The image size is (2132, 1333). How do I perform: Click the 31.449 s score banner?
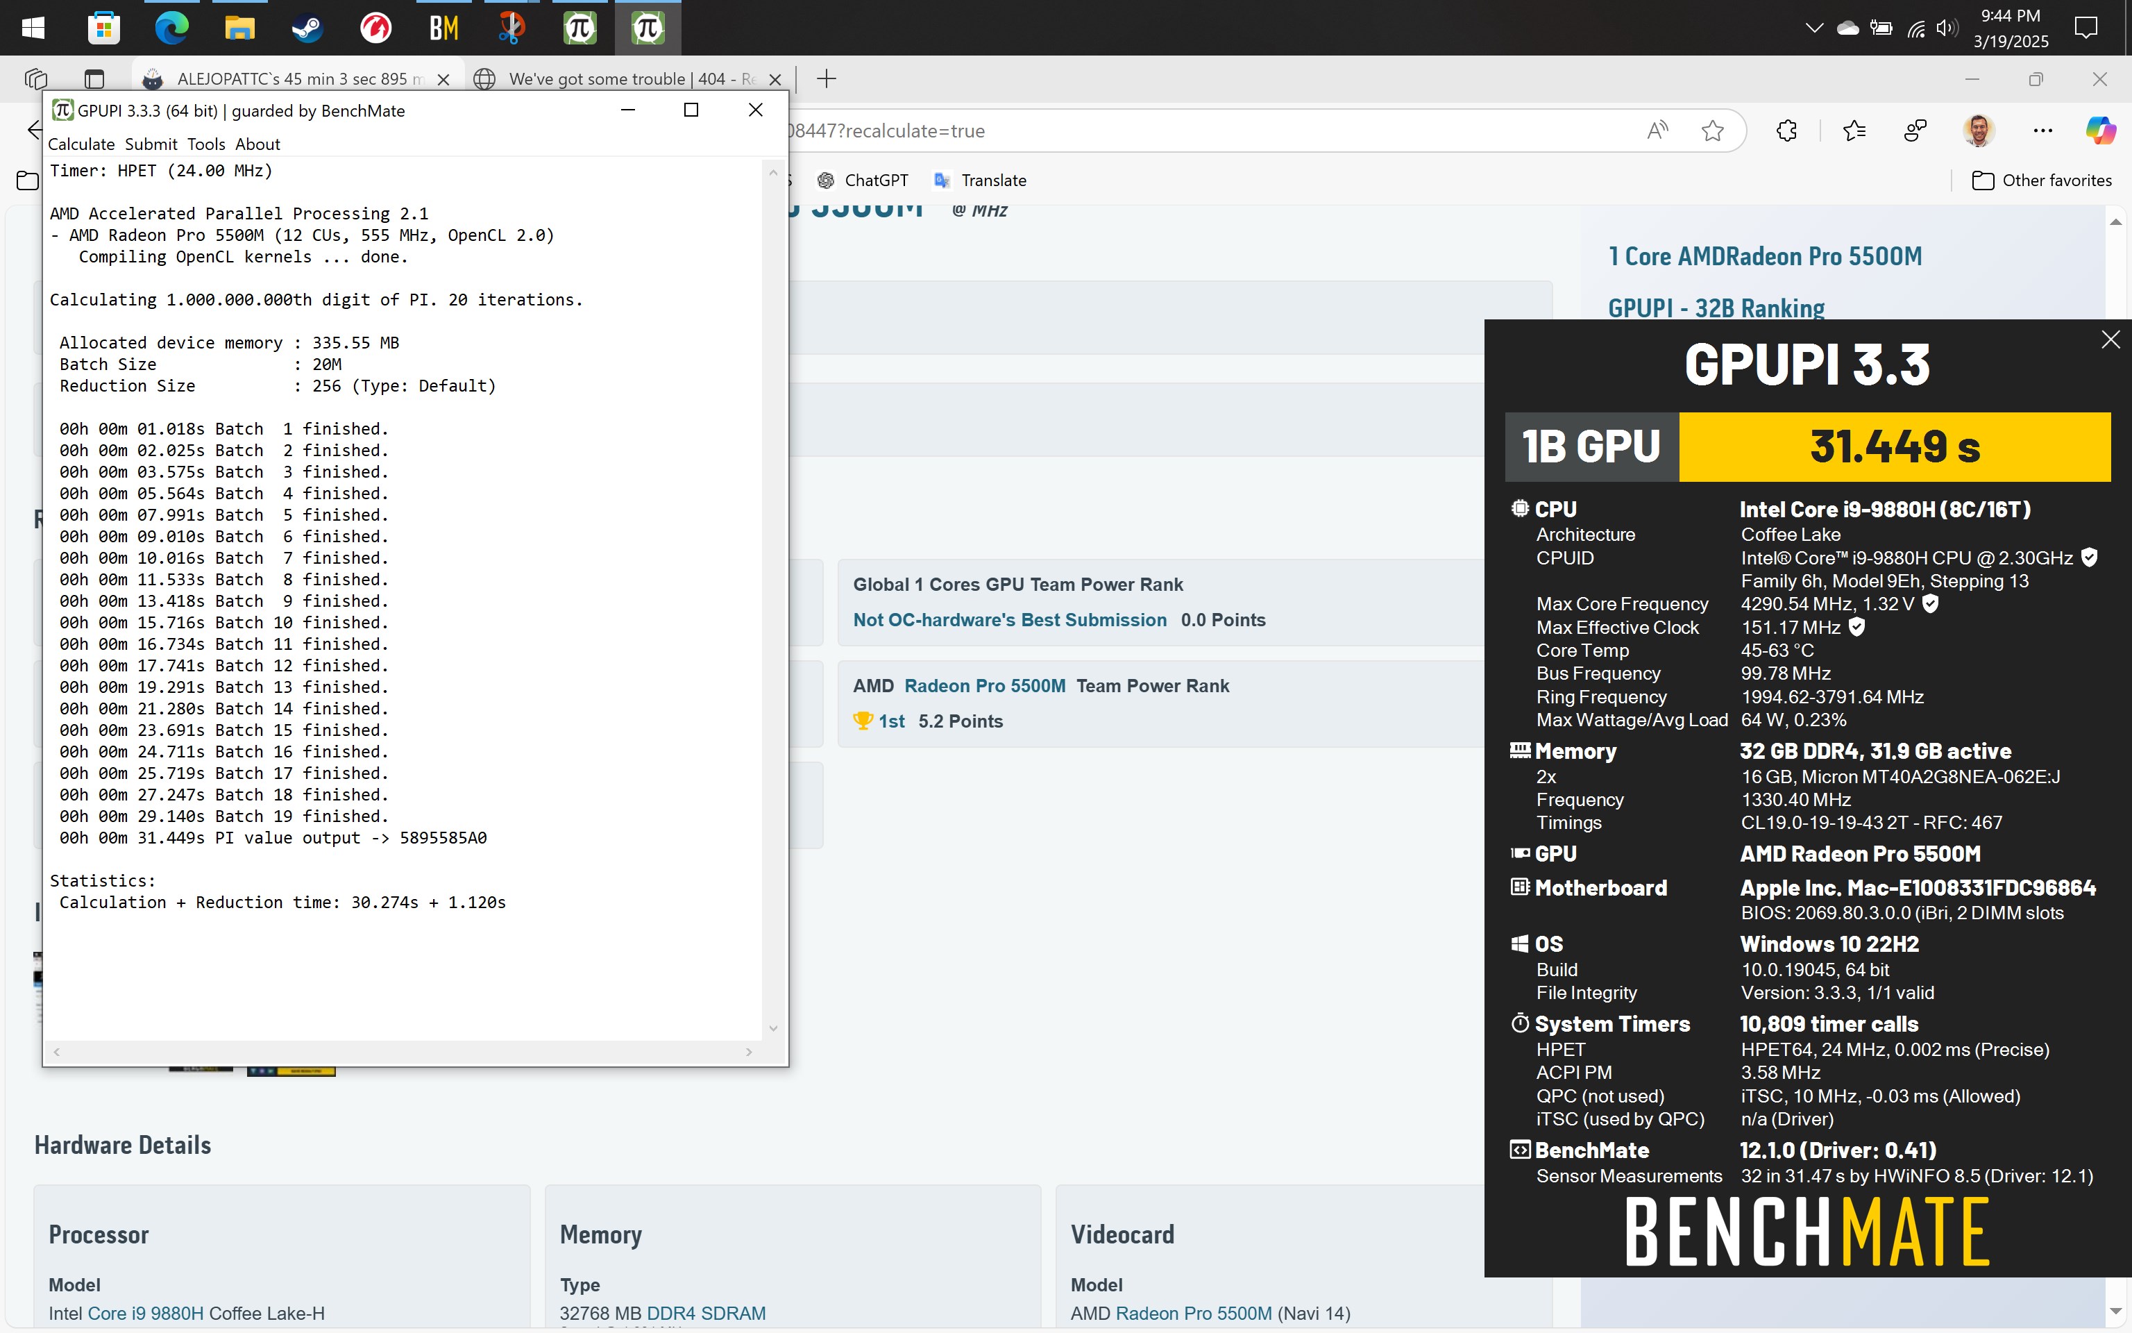tap(1894, 447)
